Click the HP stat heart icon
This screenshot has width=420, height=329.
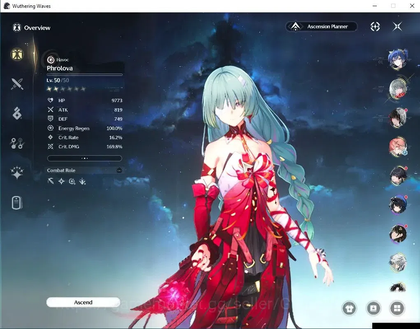point(50,100)
